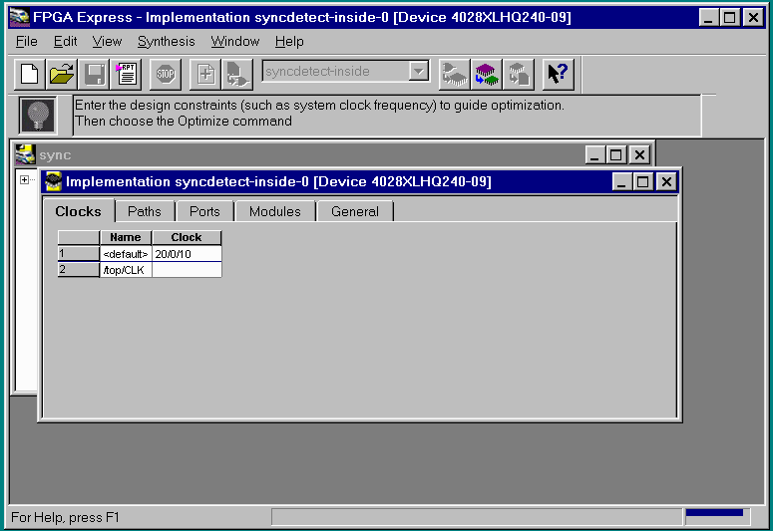Screen dimensions: 773x531
Task: Select the Modules tab
Action: click(274, 211)
